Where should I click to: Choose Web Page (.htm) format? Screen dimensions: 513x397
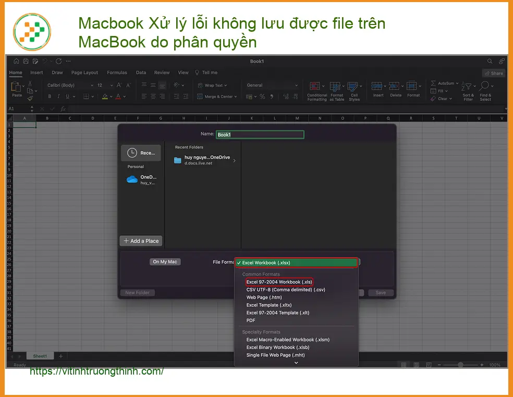click(x=264, y=297)
